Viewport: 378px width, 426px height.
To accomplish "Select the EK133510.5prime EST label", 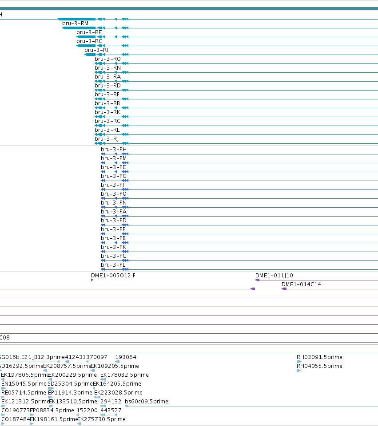I will pos(73,402).
